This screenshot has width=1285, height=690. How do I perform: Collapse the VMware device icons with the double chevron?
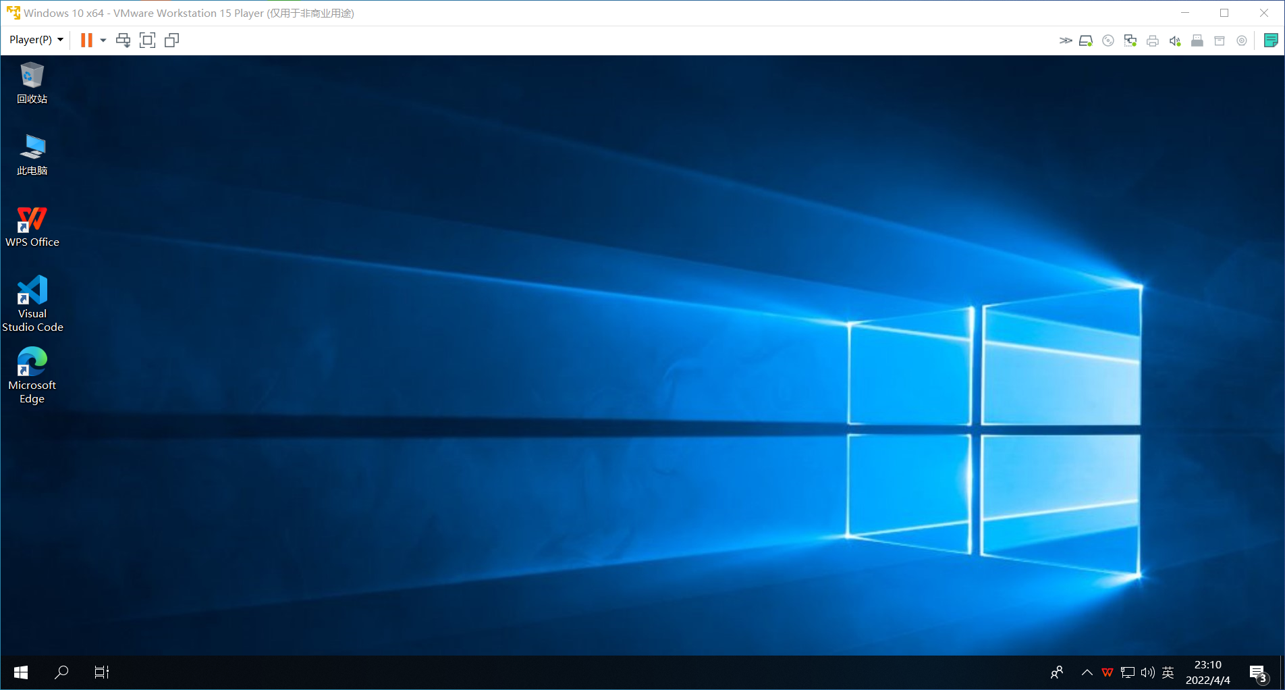point(1066,41)
